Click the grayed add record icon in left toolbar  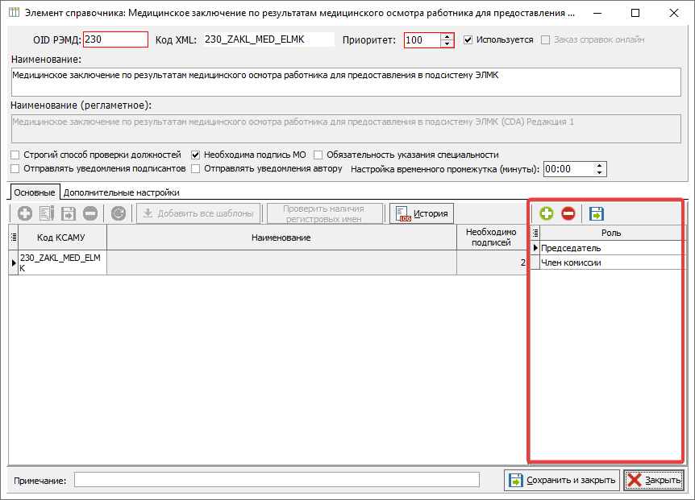25,213
